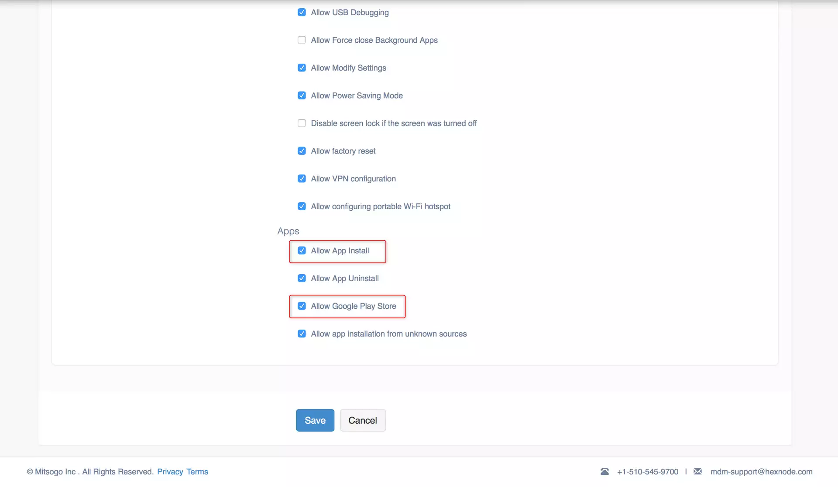The image size is (838, 487).
Task: Toggle Allow Modify Settings checkbox
Action: click(302, 68)
